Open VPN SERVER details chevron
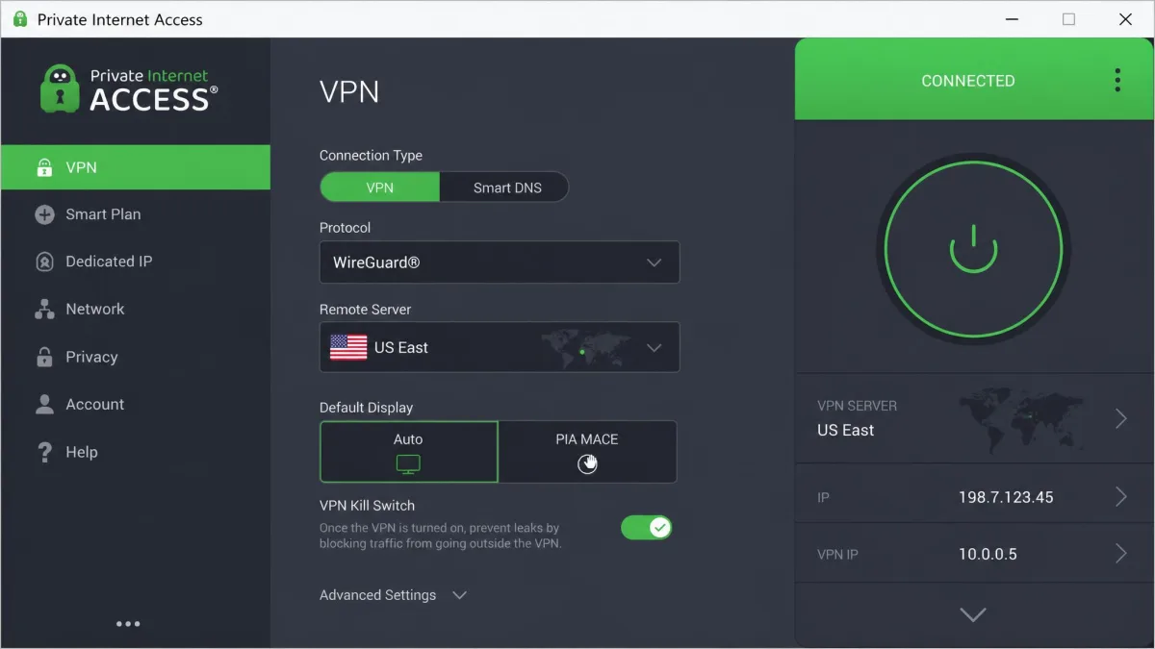The height and width of the screenshot is (649, 1155). [1120, 418]
